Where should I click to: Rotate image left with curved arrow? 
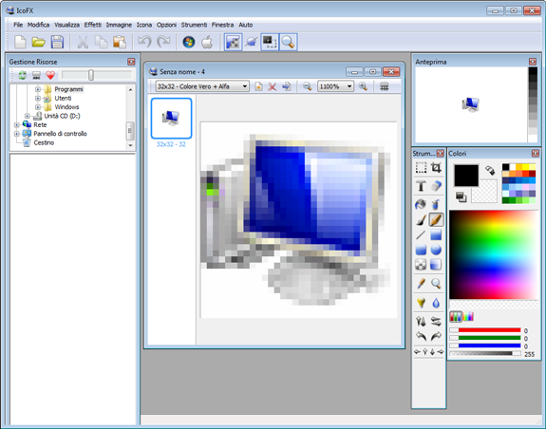(421, 336)
